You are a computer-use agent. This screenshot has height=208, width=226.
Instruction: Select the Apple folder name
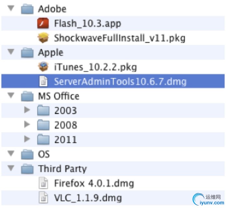point(51,53)
